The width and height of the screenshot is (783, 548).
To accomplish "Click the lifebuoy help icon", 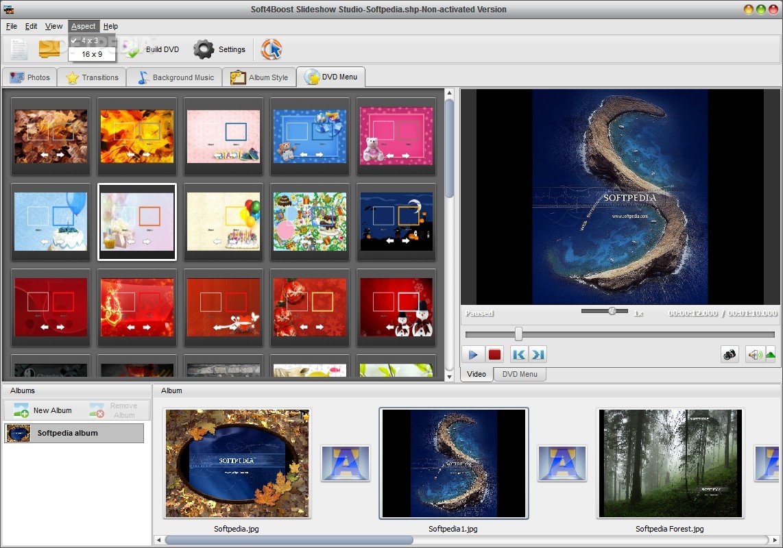I will (272, 49).
